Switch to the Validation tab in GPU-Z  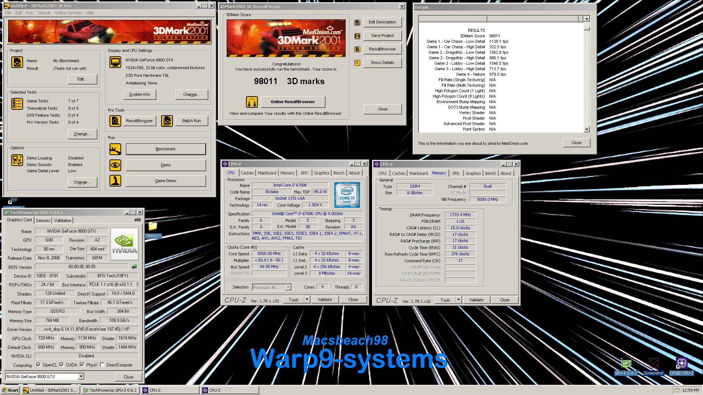click(63, 221)
